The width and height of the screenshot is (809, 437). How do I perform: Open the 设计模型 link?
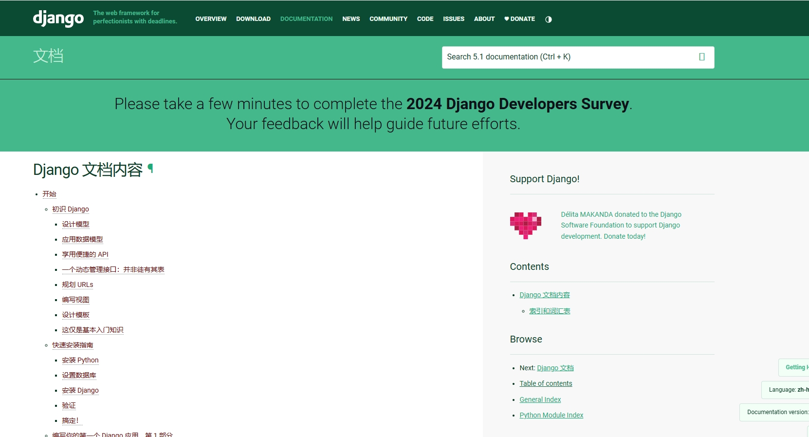75,224
